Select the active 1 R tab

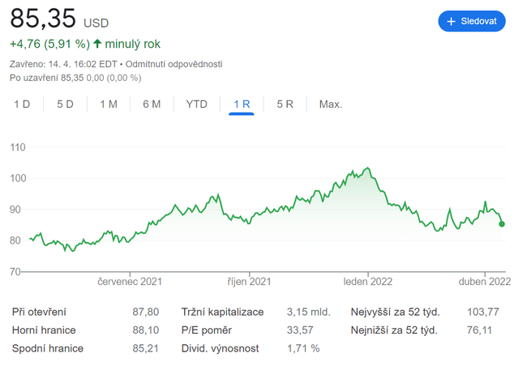pyautogui.click(x=242, y=104)
